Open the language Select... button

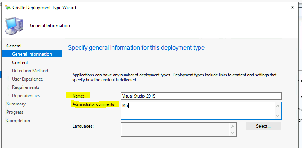point(264,126)
